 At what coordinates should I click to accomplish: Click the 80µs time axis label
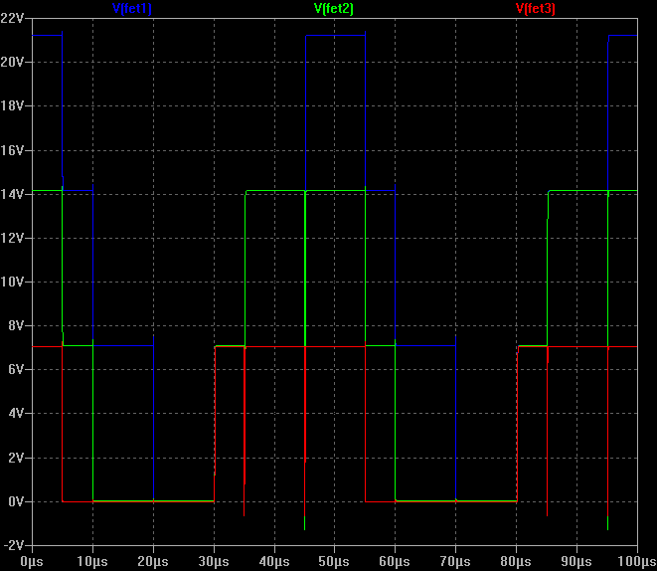516,562
